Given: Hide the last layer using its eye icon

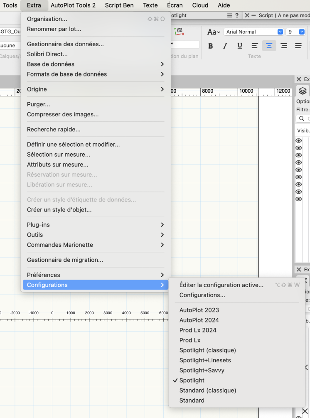Looking at the screenshot, I should point(298,199).
